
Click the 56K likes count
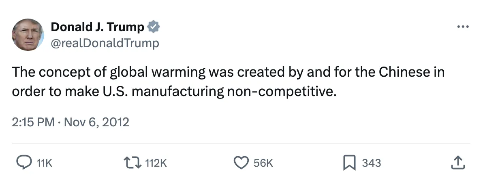(x=263, y=163)
